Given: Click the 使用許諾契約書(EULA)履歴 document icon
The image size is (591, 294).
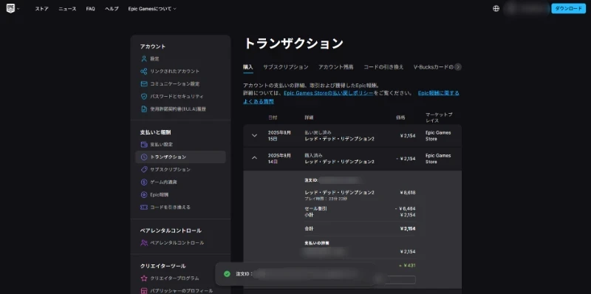Looking at the screenshot, I should coord(143,109).
